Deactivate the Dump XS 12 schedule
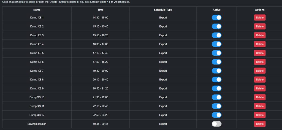 pyautogui.click(x=216, y=115)
